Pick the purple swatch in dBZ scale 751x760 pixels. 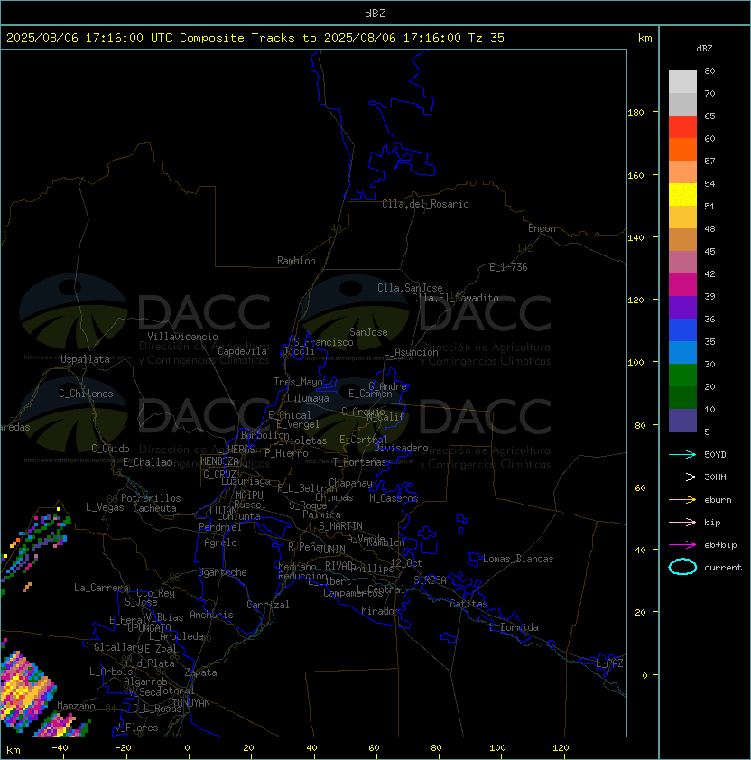[x=682, y=307]
